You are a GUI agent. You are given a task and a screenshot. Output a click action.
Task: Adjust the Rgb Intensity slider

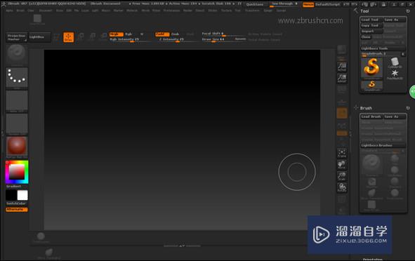pos(130,39)
